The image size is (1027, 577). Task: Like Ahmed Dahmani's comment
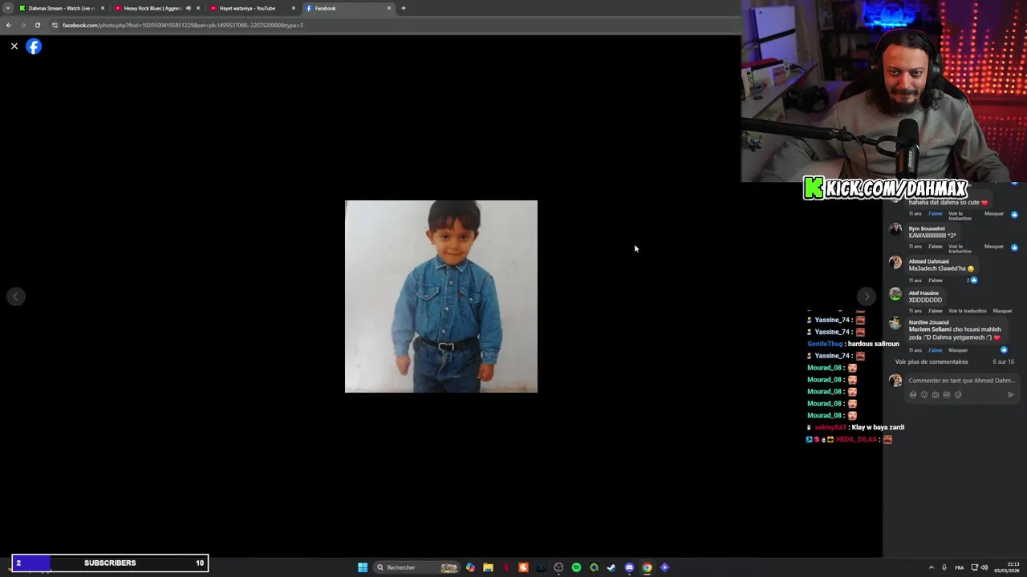pos(935,280)
